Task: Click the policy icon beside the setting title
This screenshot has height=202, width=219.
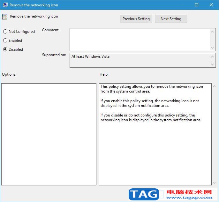Action: [x=5, y=17]
